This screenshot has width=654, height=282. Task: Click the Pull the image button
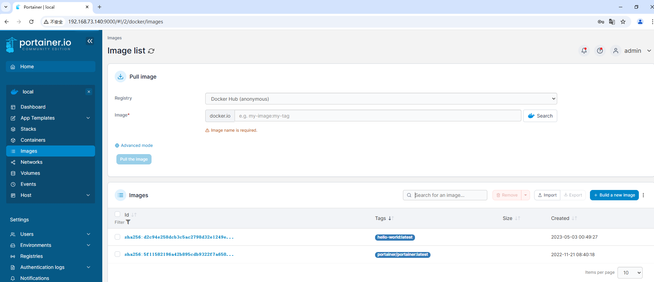(x=134, y=159)
